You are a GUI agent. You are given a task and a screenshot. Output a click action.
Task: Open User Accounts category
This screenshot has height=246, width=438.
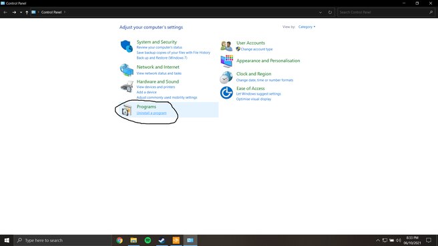[x=250, y=43]
